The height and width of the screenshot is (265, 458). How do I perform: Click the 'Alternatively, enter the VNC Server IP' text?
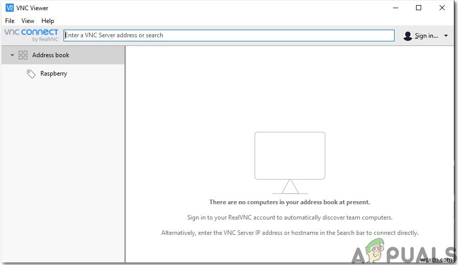290,233
